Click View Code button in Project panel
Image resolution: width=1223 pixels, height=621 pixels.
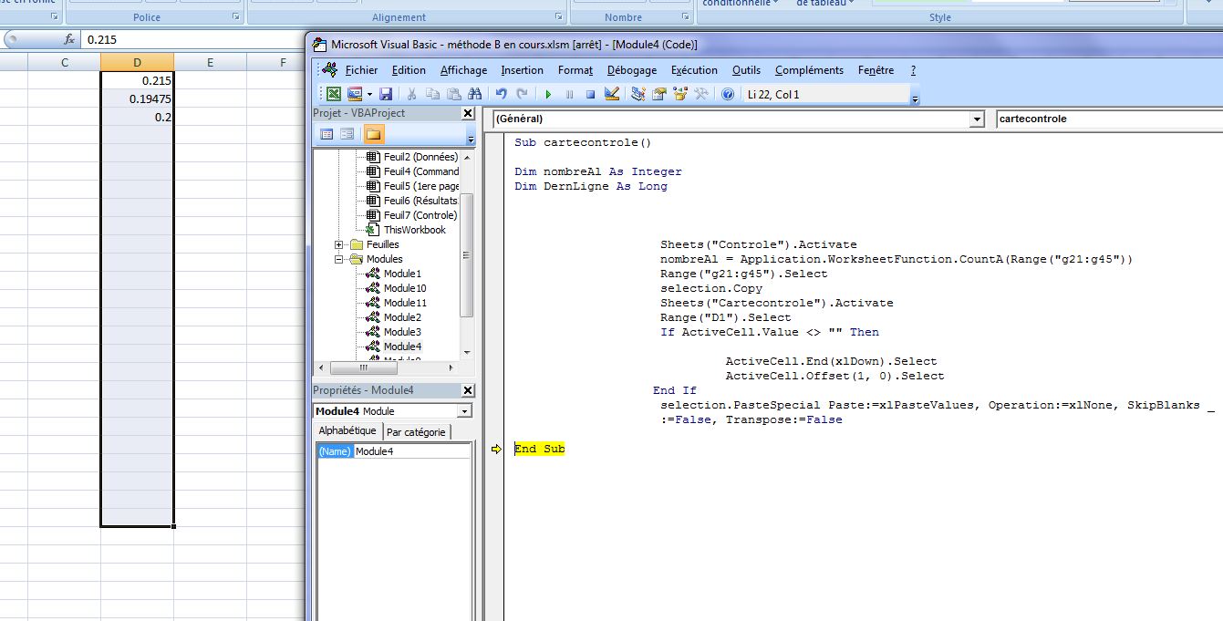(326, 134)
